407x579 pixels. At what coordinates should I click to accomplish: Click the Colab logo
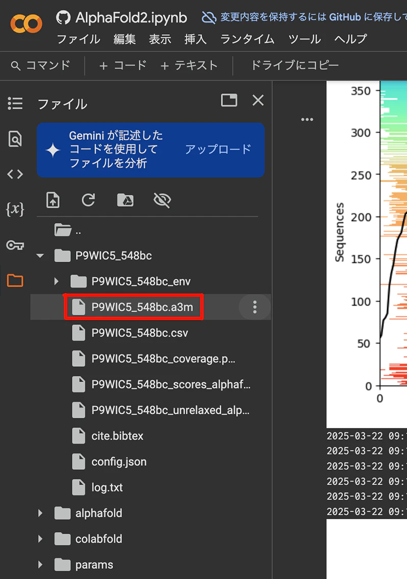tap(26, 23)
